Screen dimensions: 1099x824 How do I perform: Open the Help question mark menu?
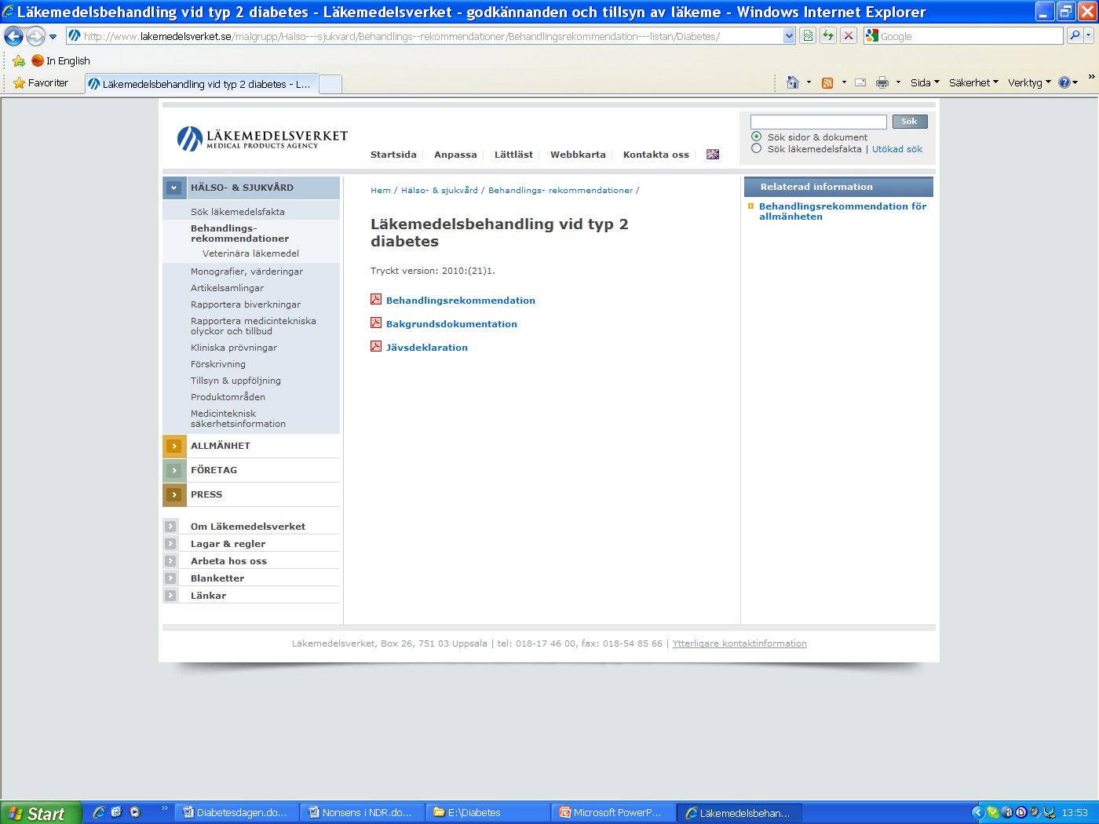point(1068,82)
